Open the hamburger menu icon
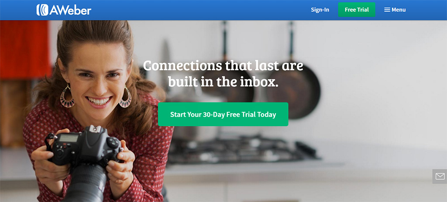This screenshot has width=447, height=202. (x=387, y=10)
